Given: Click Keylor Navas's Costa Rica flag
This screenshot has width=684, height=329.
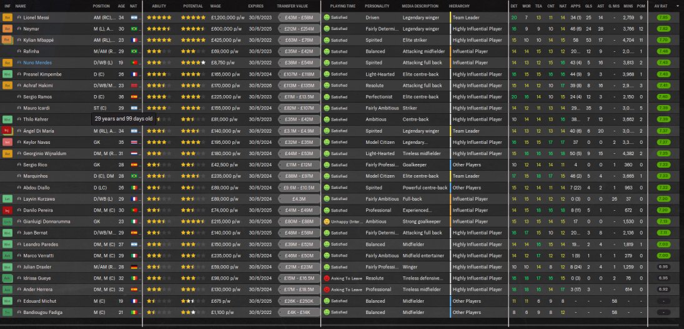Looking at the screenshot, I should [x=134, y=142].
